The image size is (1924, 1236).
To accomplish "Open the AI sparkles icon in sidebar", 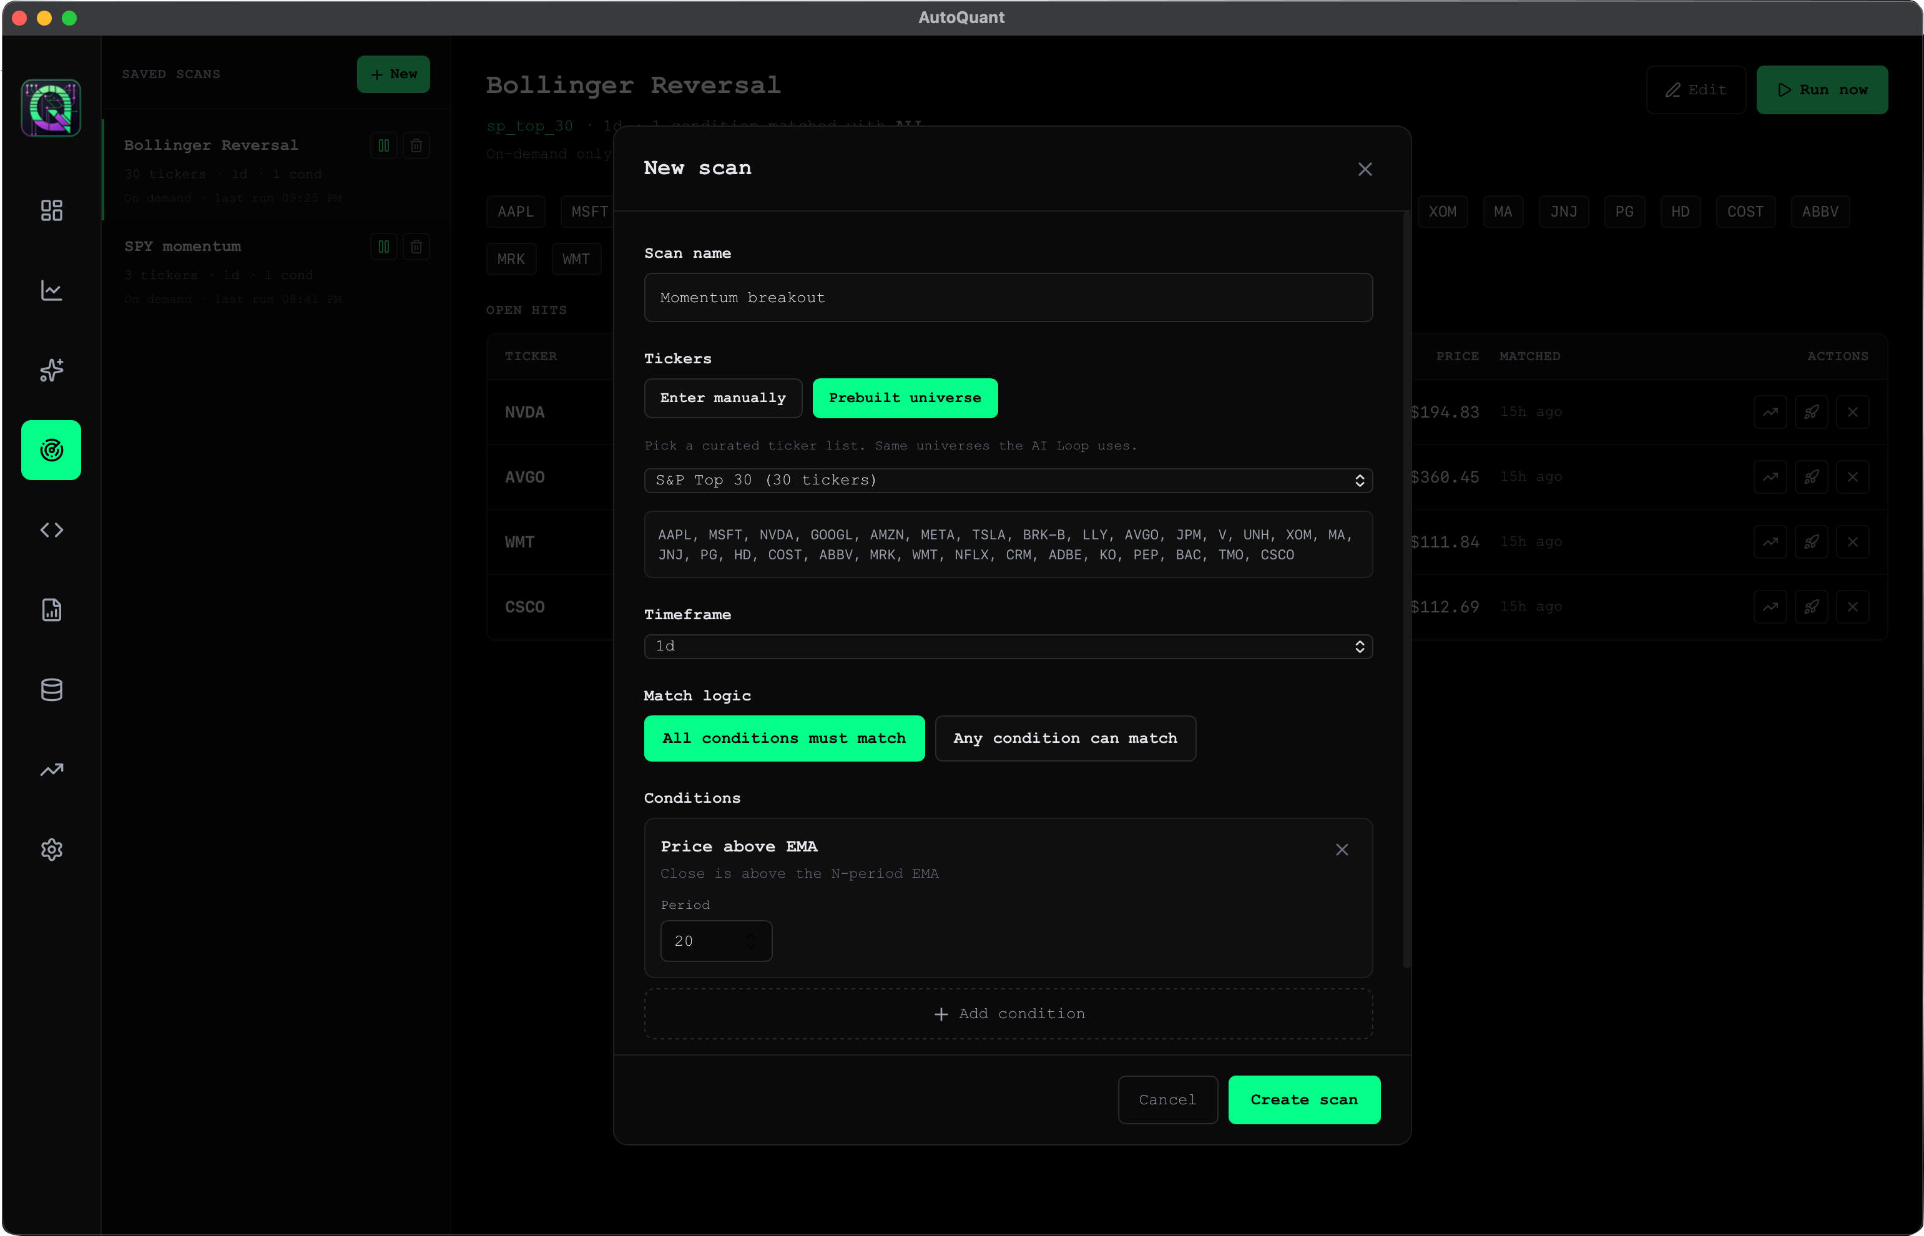I will tap(51, 370).
